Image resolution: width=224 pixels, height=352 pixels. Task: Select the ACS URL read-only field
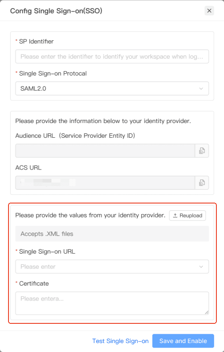[x=105, y=183]
